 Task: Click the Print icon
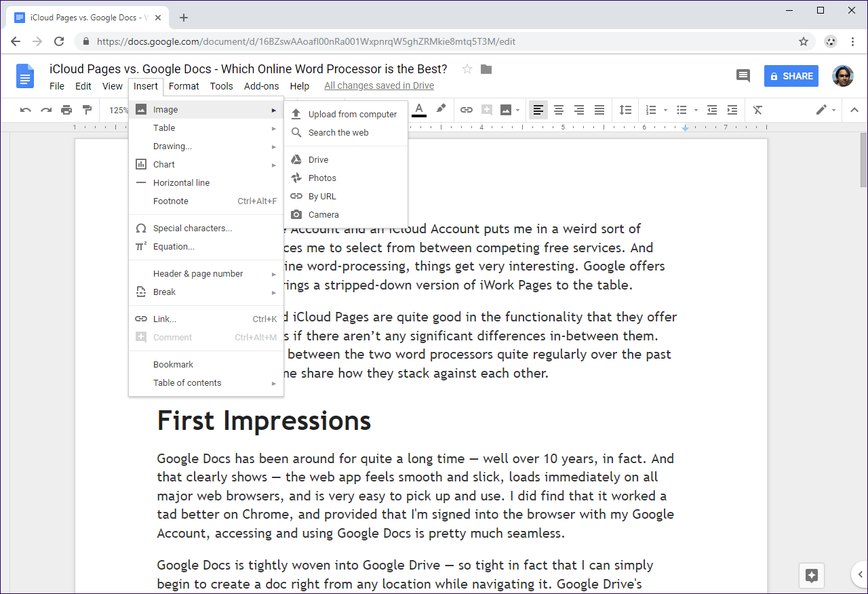(66, 110)
